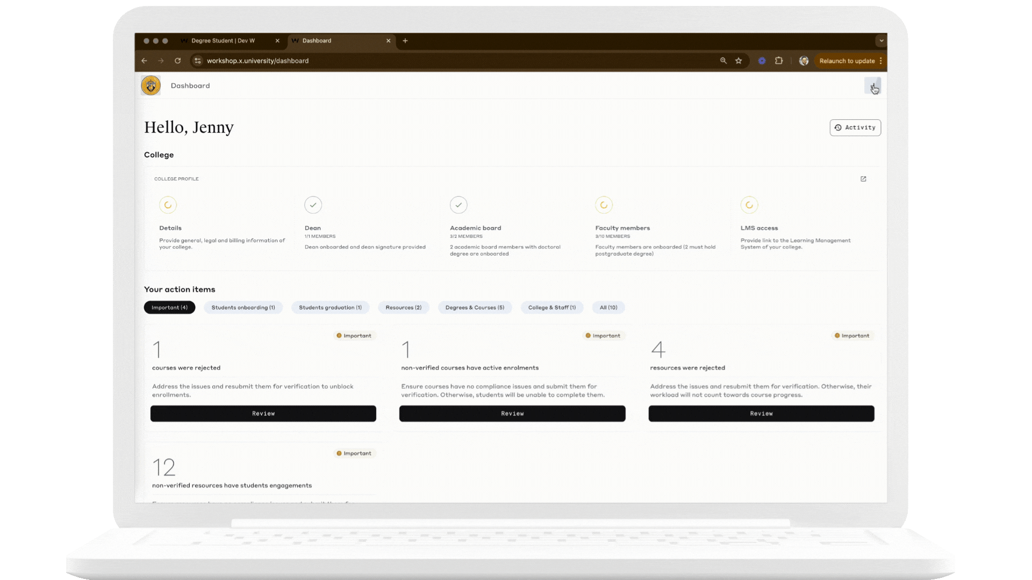Open the Faculty members profile step
The image size is (1032, 580).
[659, 223]
